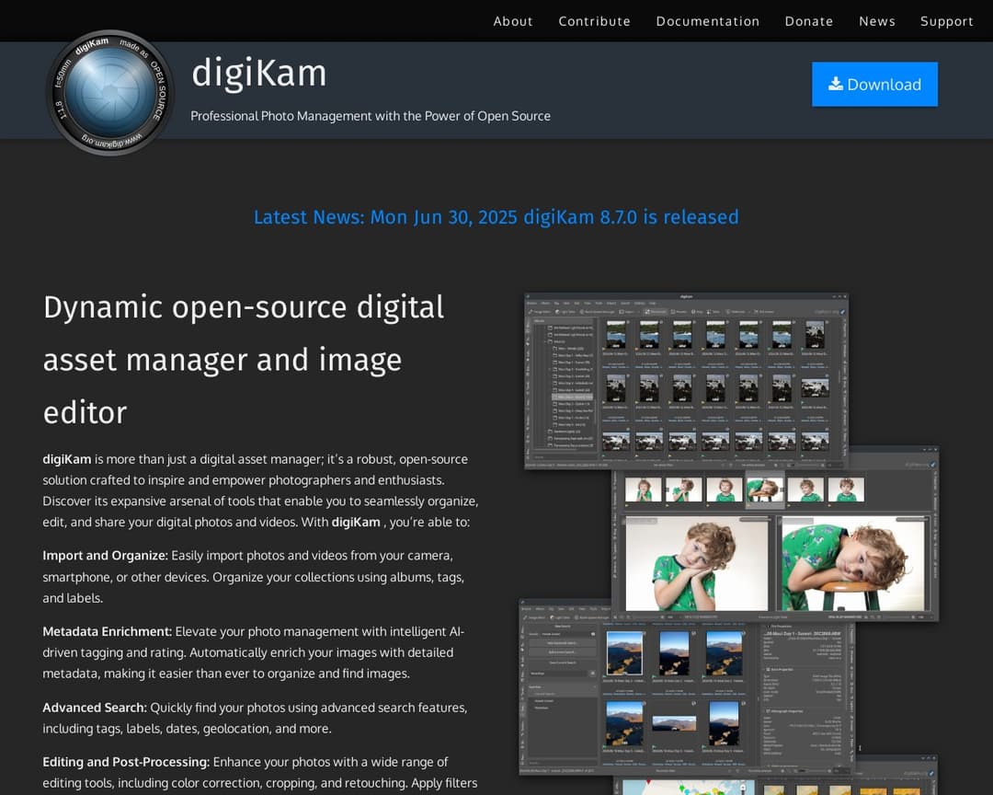Screen dimensions: 993x795
Task: Click the digiKam camera lens logo
Action: coord(110,92)
